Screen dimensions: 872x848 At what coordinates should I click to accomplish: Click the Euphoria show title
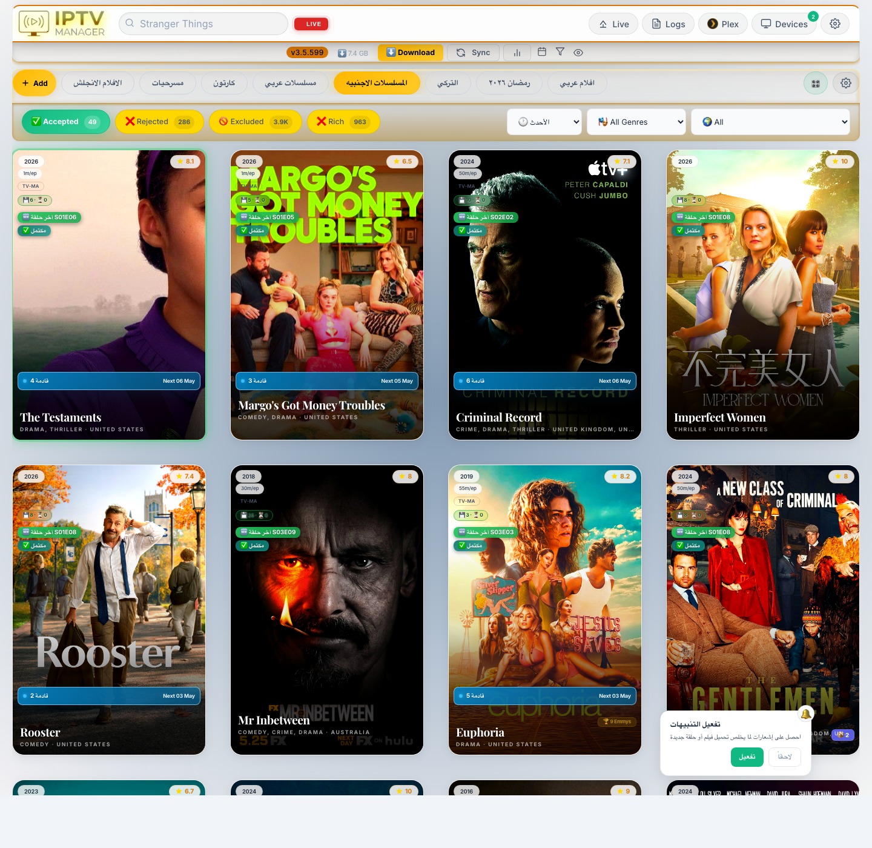(480, 732)
